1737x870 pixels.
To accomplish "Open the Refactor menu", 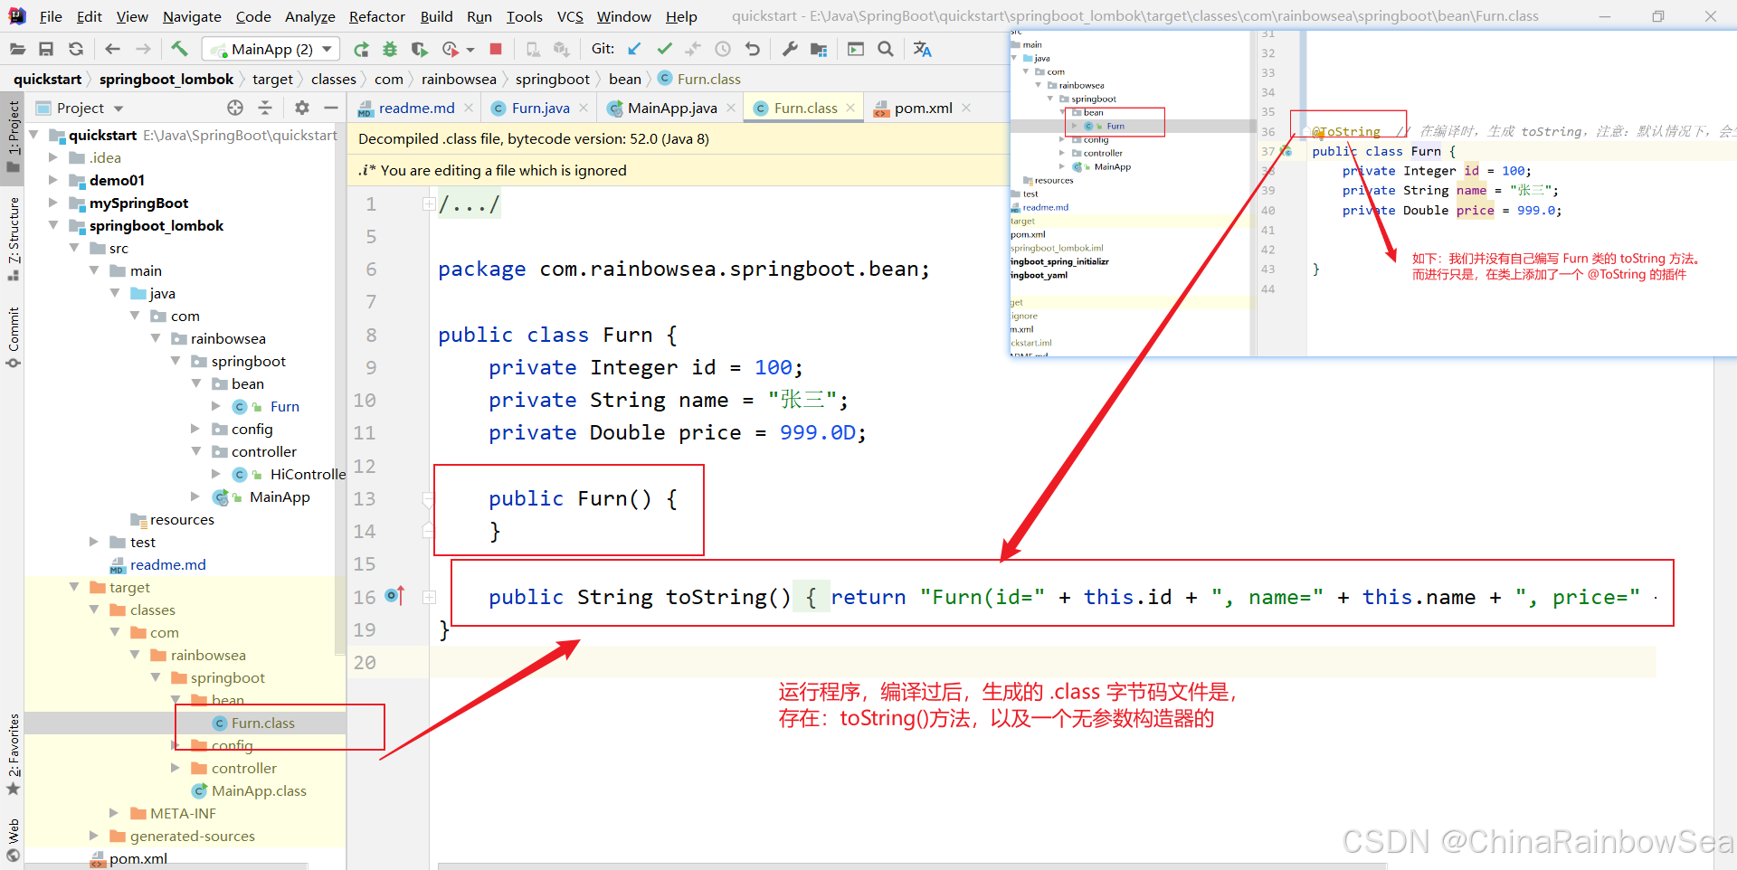I will tap(376, 16).
